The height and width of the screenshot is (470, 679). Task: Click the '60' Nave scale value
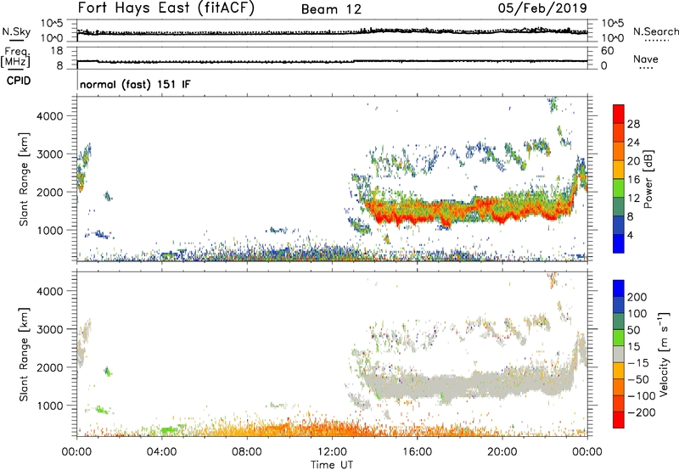(608, 51)
